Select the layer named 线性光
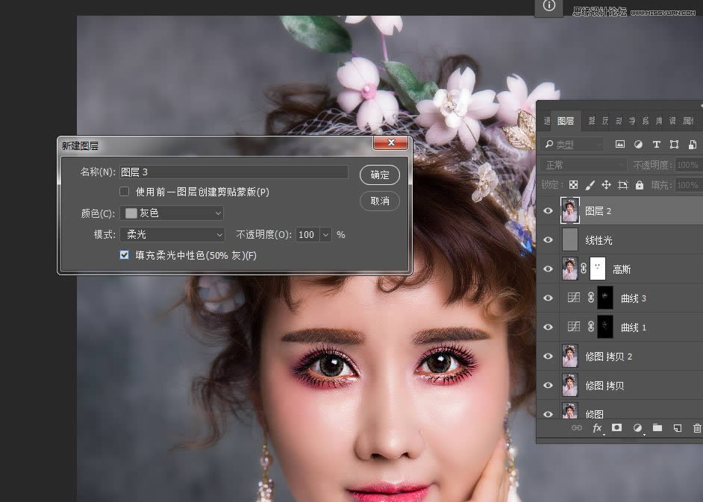This screenshot has height=502, width=703. pos(599,240)
